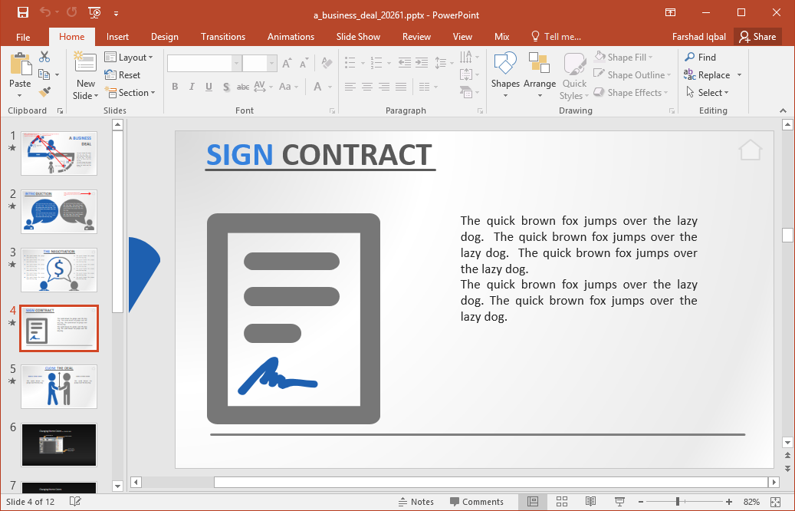Toggle Normal view button in status bar
This screenshot has width=795, height=511.
coord(533,502)
